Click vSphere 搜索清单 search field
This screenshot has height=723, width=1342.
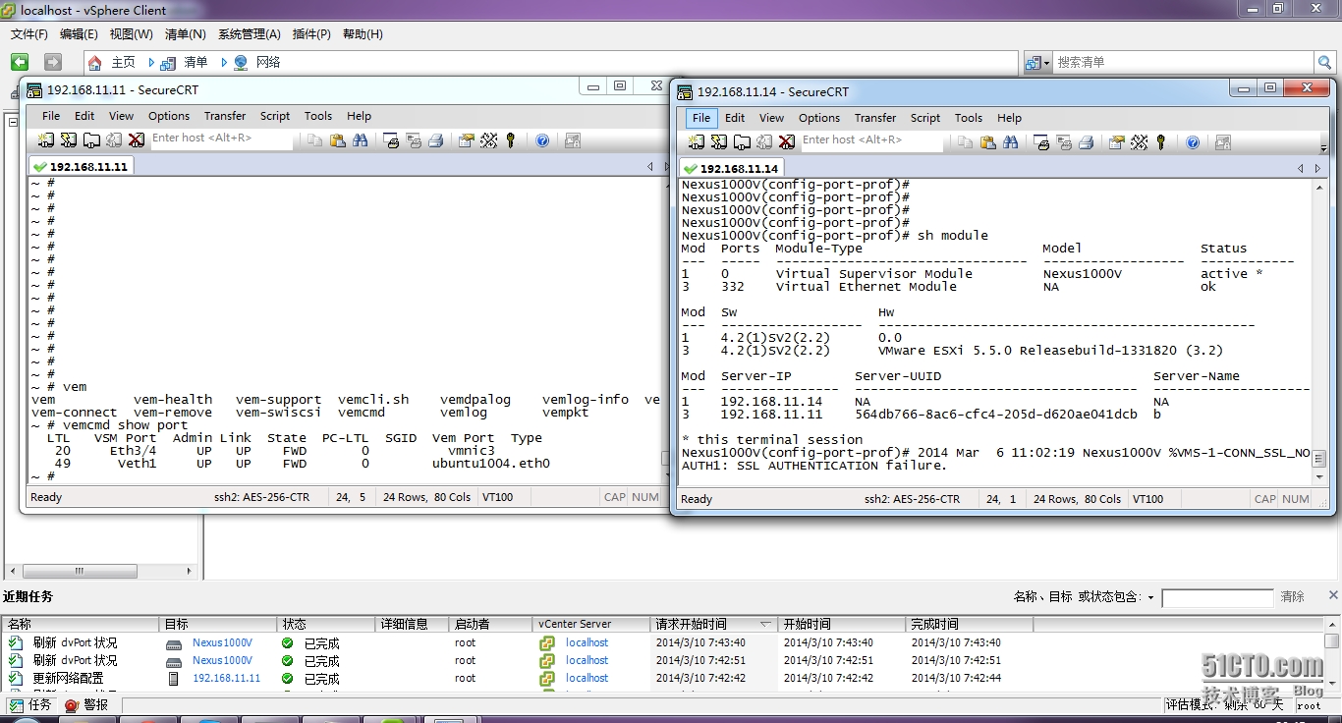1184,62
